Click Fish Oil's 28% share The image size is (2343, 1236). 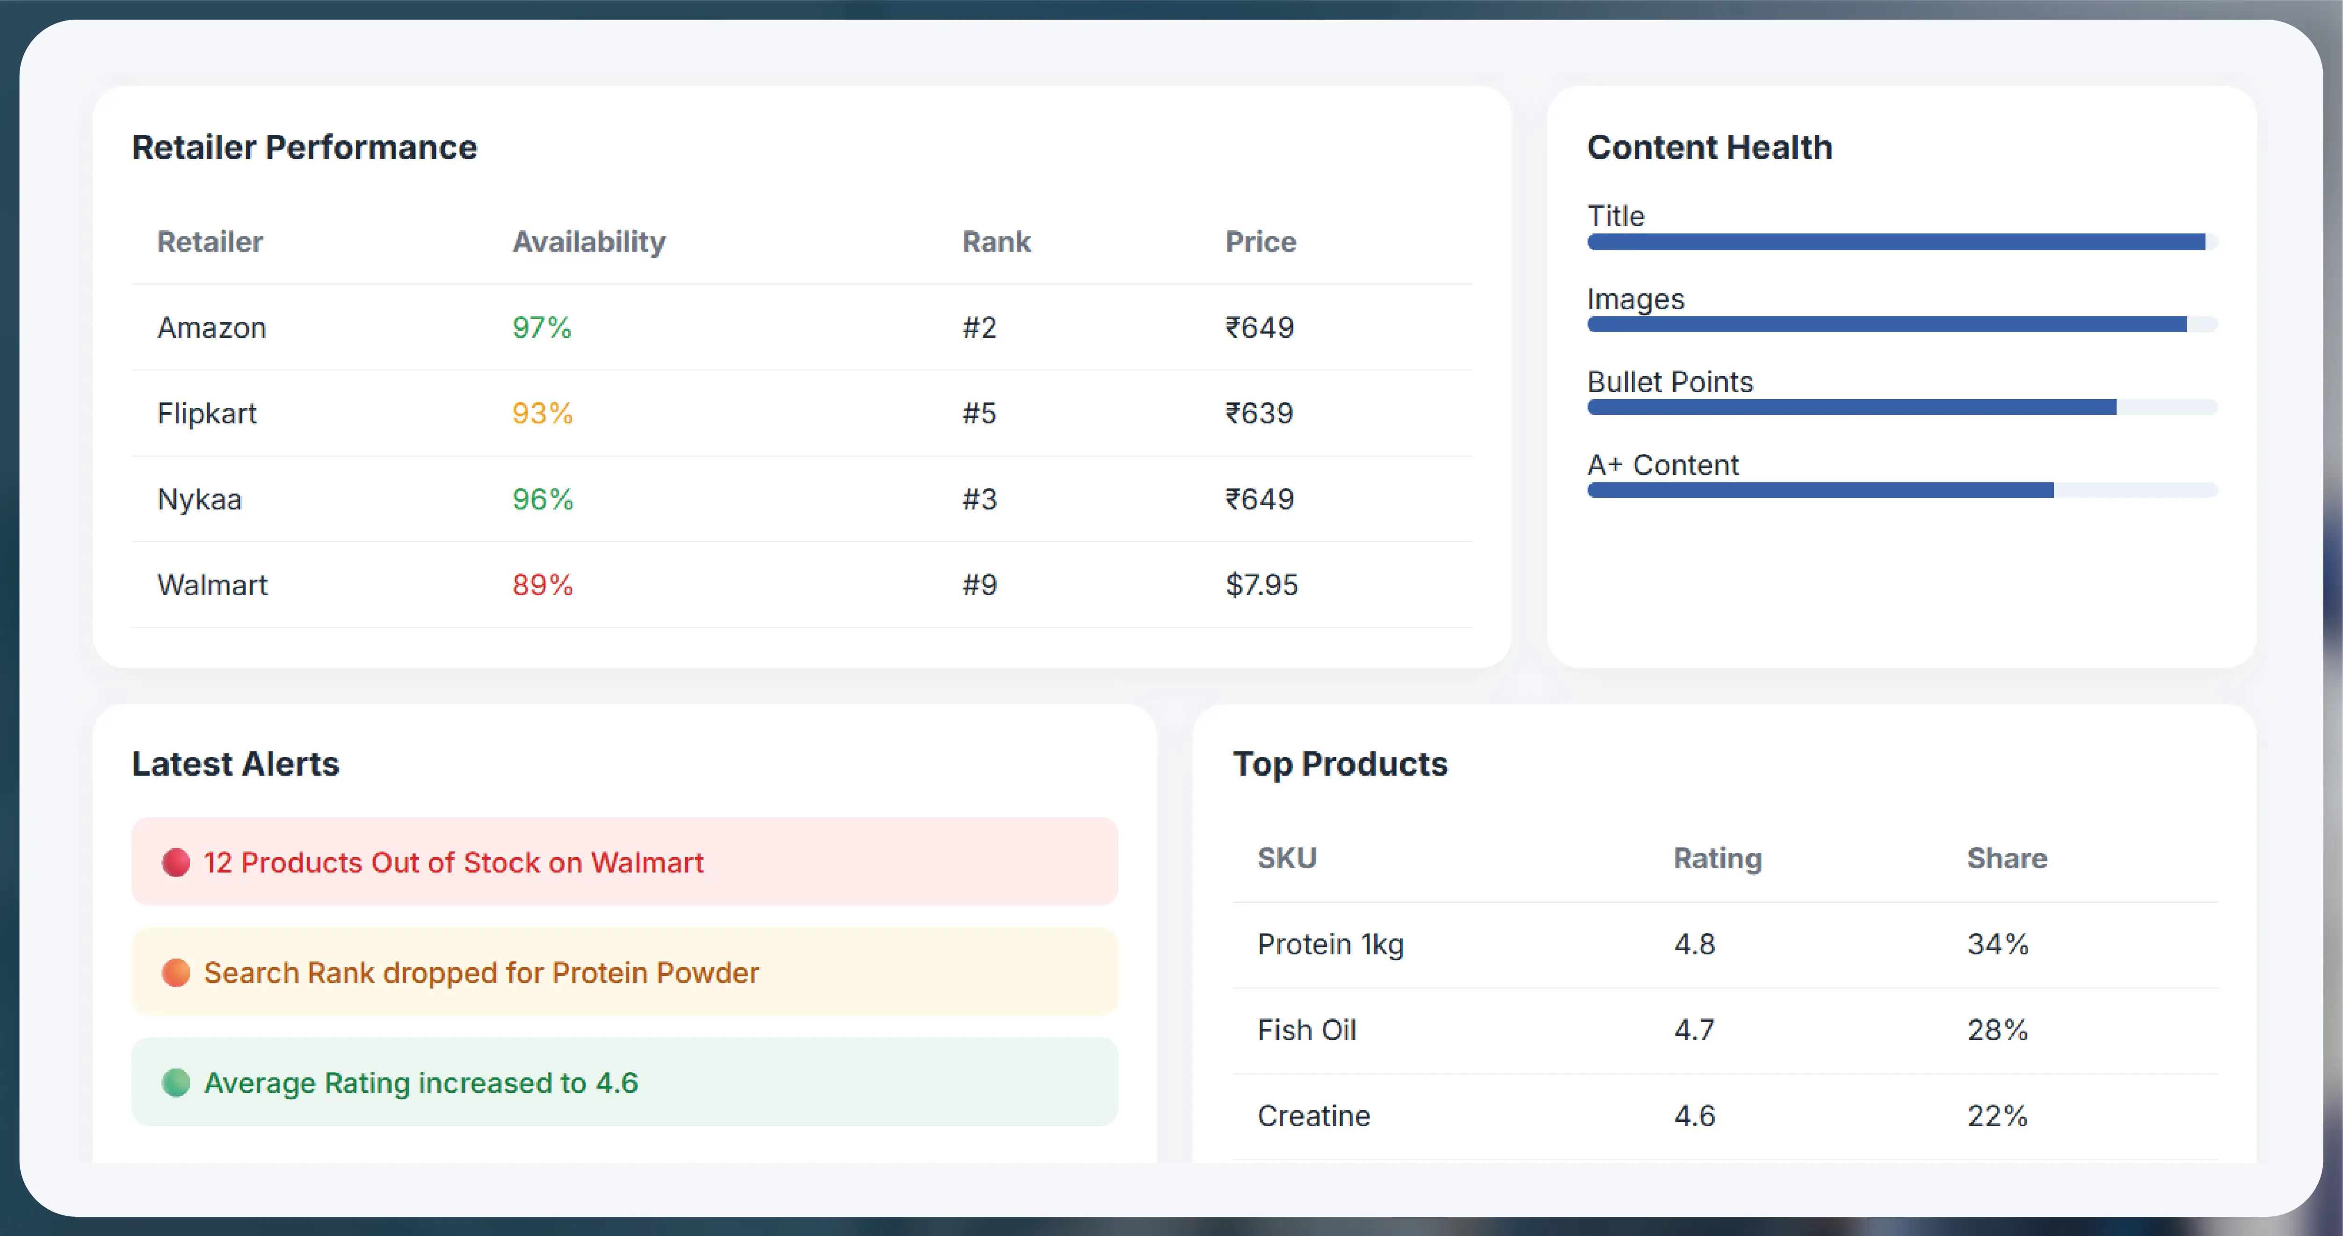[1998, 1030]
